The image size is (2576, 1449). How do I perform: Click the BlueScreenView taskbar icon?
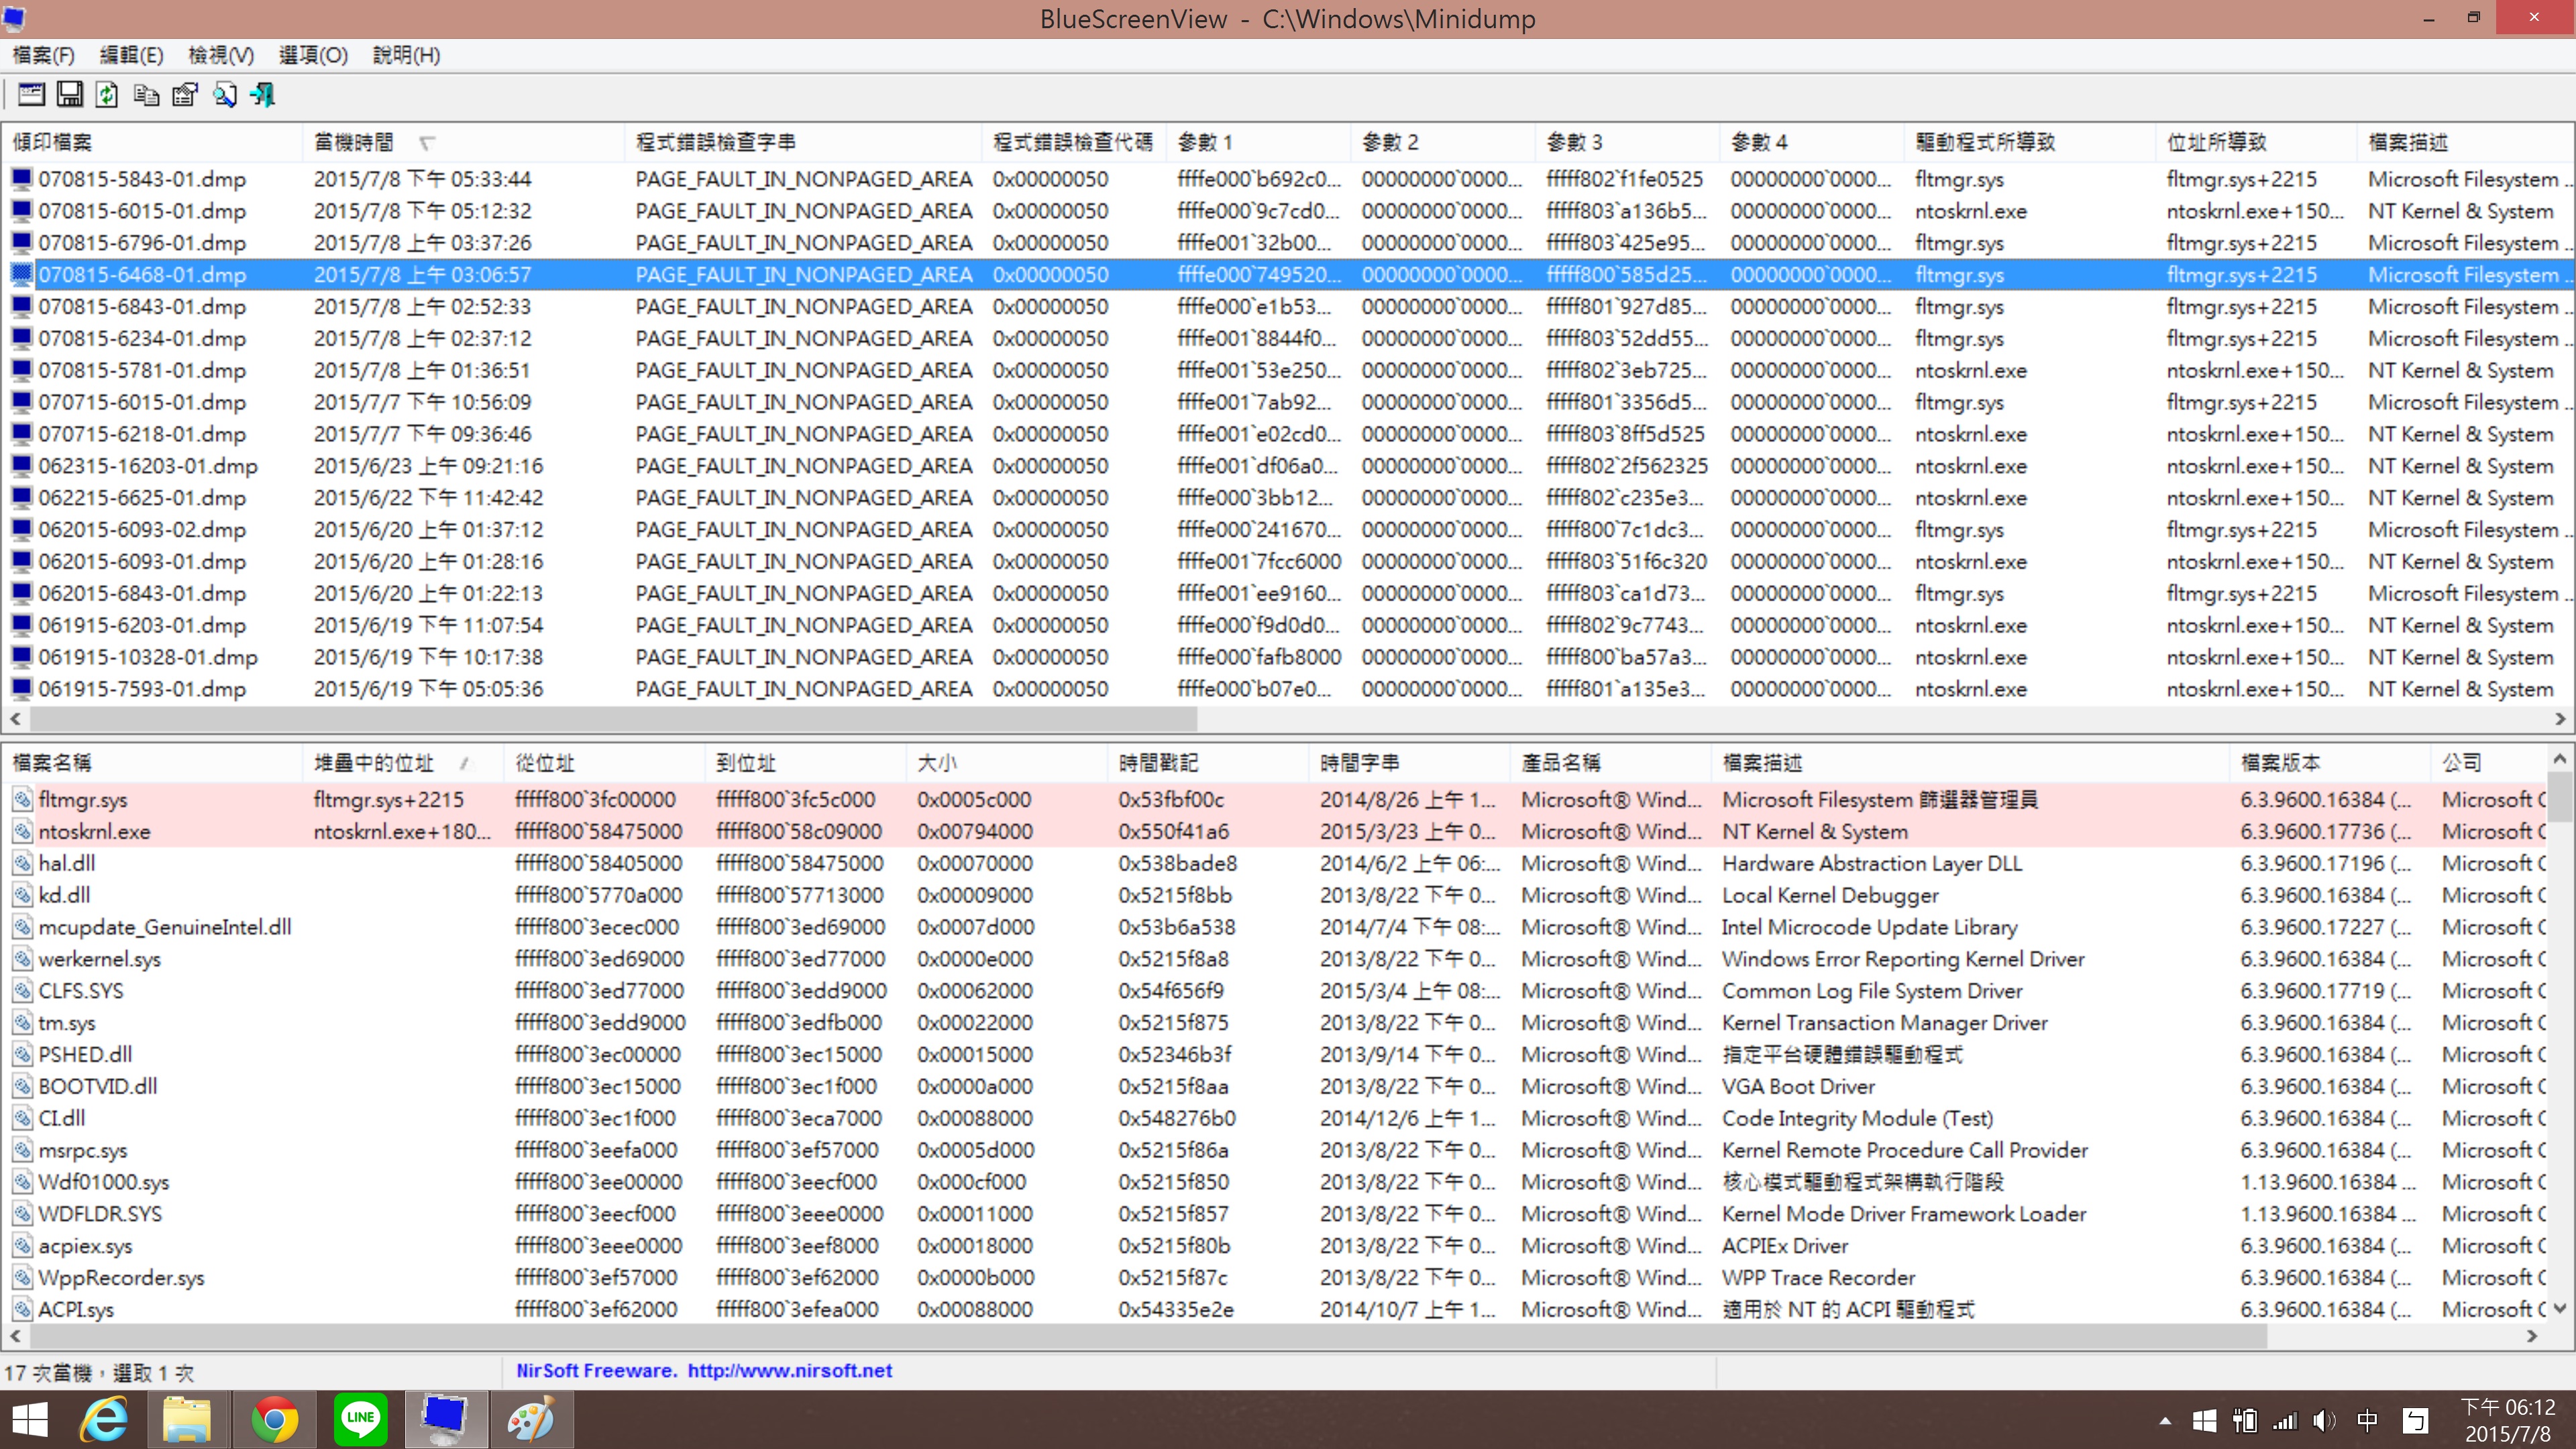(x=446, y=1420)
